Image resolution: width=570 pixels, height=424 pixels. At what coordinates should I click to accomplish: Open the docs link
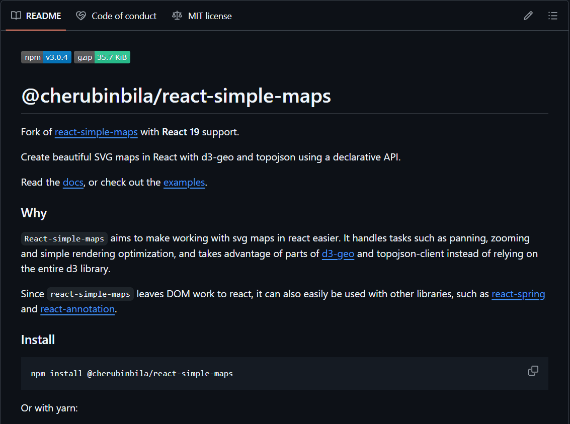click(x=73, y=183)
